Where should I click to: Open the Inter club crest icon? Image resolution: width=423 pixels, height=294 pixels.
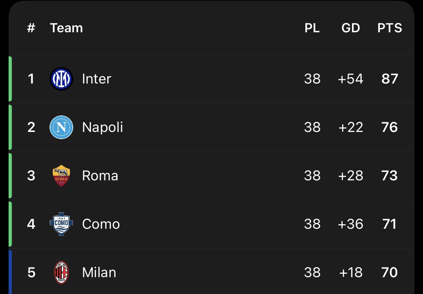point(61,79)
